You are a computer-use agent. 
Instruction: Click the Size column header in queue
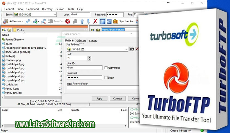60,110
